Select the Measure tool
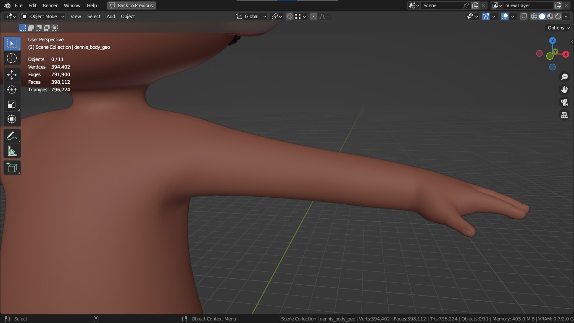 12,151
